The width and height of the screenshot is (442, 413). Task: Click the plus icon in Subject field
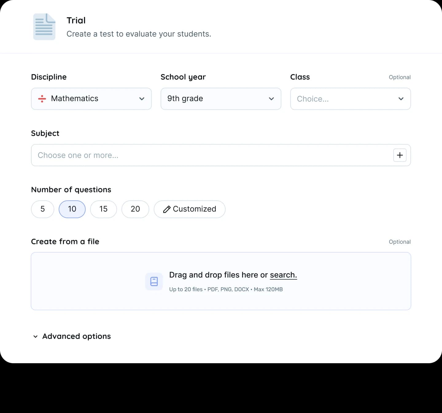tap(400, 155)
